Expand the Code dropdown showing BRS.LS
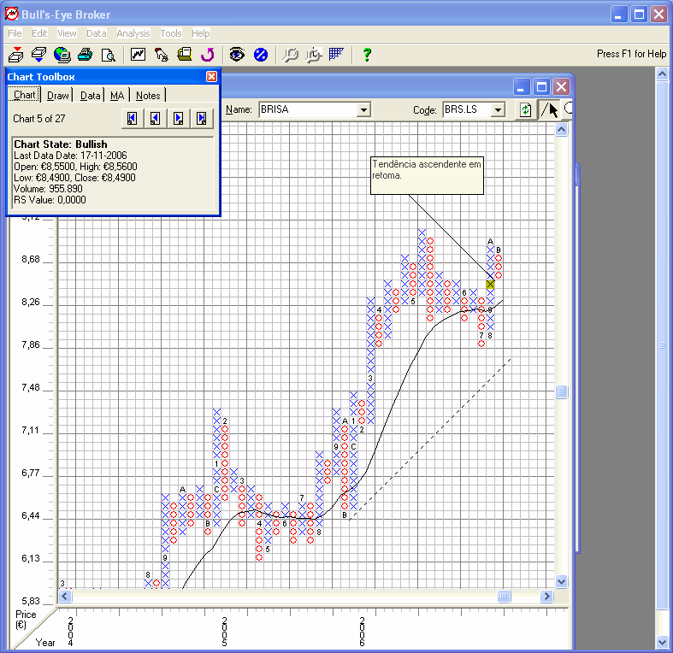 499,110
